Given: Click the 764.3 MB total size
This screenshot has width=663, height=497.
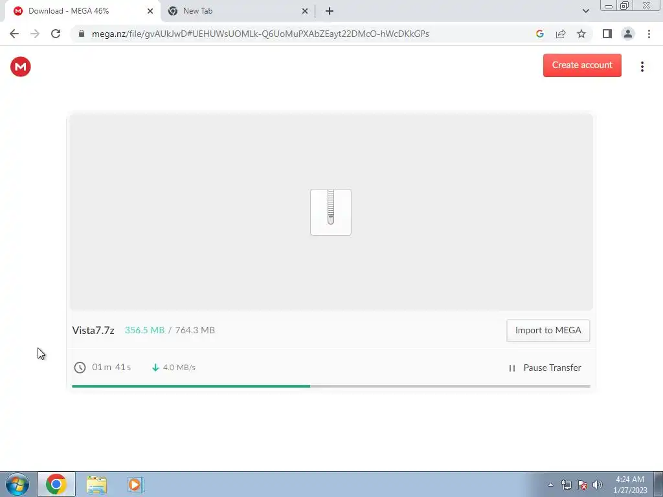Looking at the screenshot, I should click(x=195, y=330).
